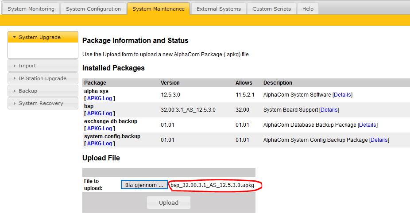
Task: Open the Custom Scripts tab
Action: pyautogui.click(x=272, y=9)
